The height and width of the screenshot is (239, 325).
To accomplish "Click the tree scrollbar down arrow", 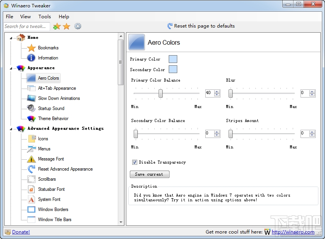I will click(121, 222).
